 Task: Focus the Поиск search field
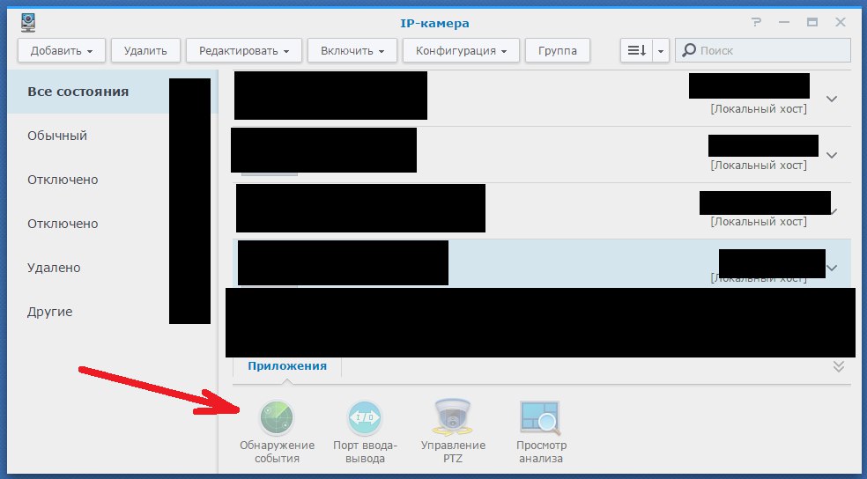pos(763,50)
